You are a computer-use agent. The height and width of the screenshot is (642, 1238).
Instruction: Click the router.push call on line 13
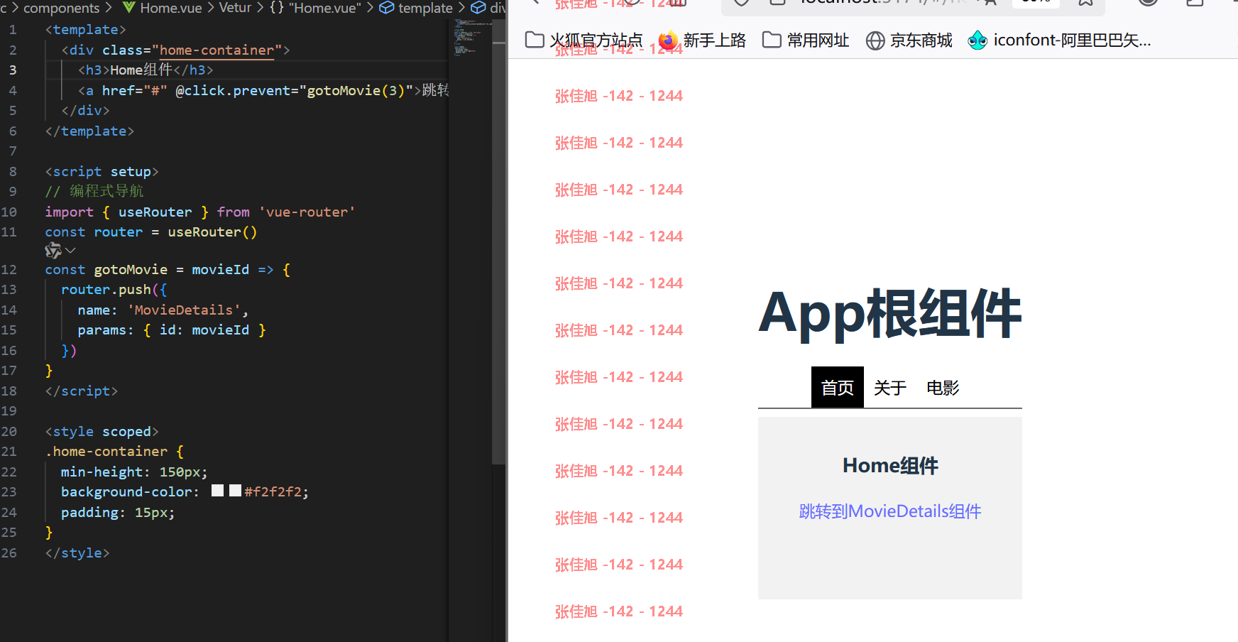106,290
